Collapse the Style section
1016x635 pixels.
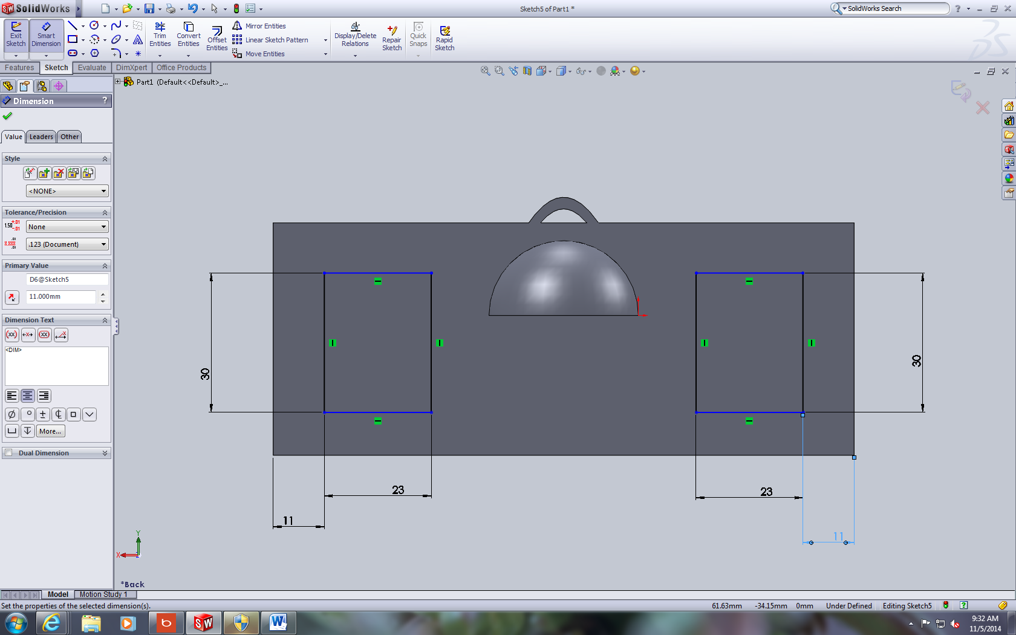(105, 158)
